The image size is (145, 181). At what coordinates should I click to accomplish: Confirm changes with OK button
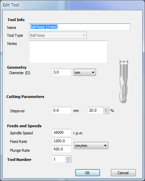87,173
